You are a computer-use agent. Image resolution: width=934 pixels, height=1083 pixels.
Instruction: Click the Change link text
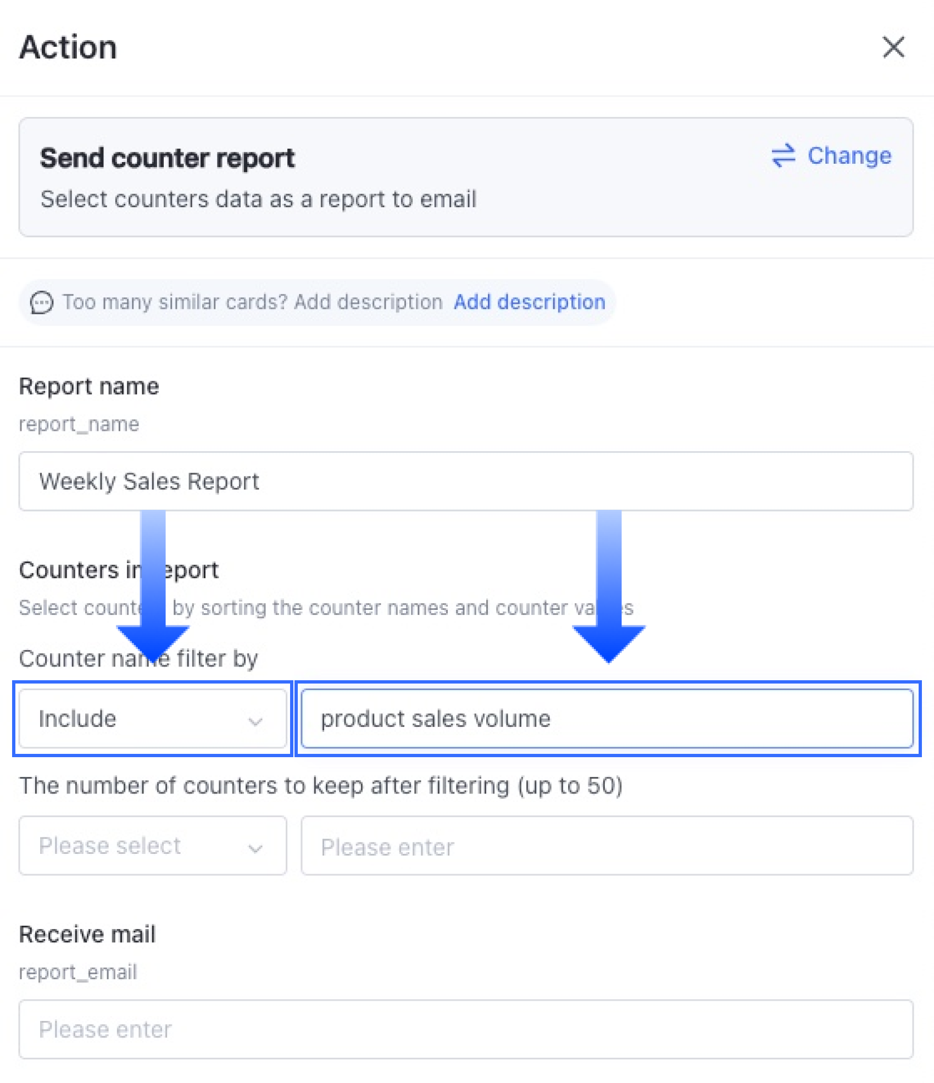(x=849, y=155)
